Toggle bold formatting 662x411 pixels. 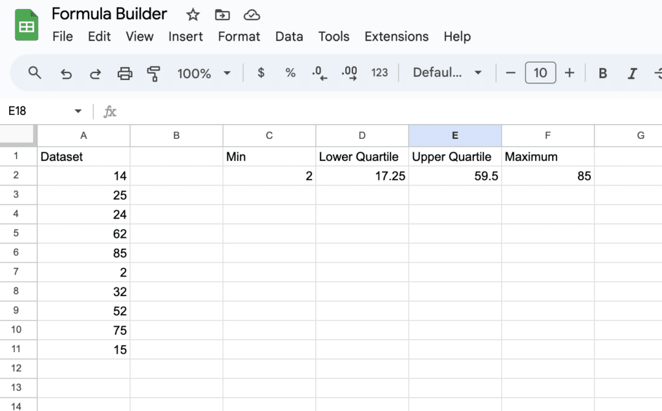click(x=603, y=74)
